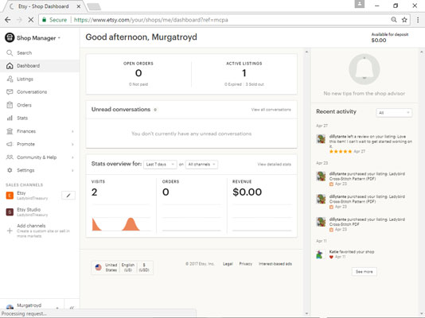Click the Orders clipboard icon
This screenshot has width=425, height=318.
(x=10, y=105)
